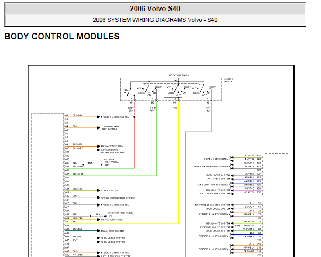This screenshot has height=257, width=321.
Task: Click 'EXTERIOR LIGHTS SYSTEM' label beside pins C12 to C14
Action: pos(213,249)
